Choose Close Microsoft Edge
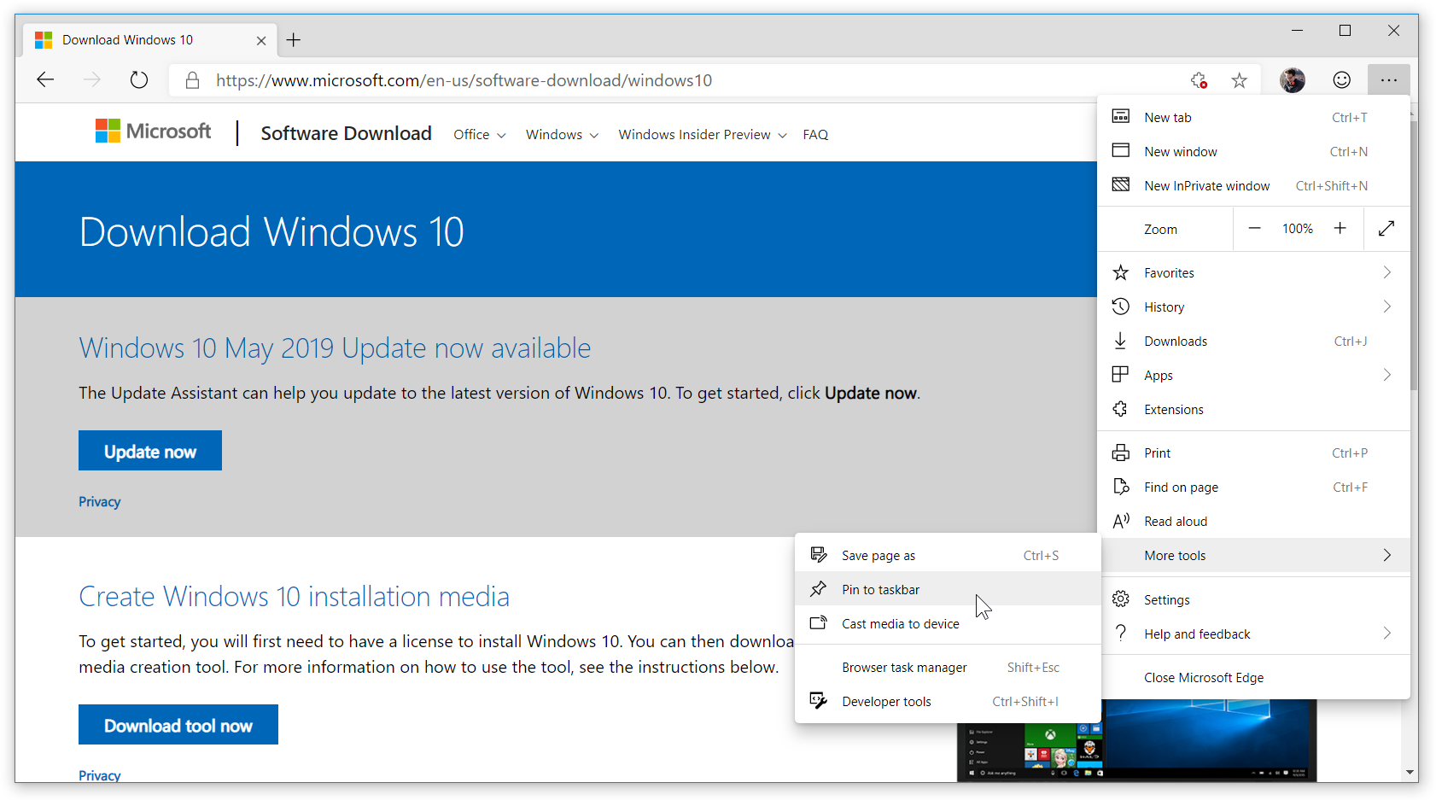The height and width of the screenshot is (800, 1436). [x=1253, y=677]
